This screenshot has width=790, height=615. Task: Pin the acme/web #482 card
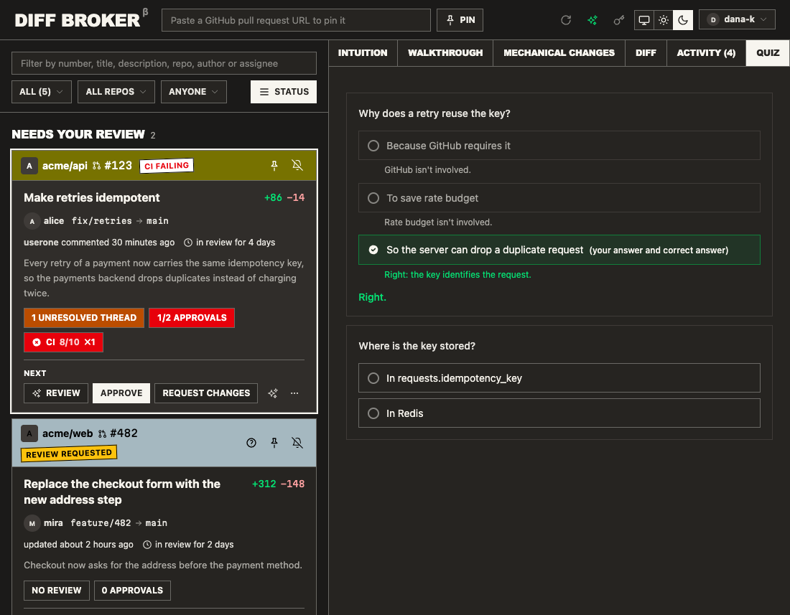[274, 443]
